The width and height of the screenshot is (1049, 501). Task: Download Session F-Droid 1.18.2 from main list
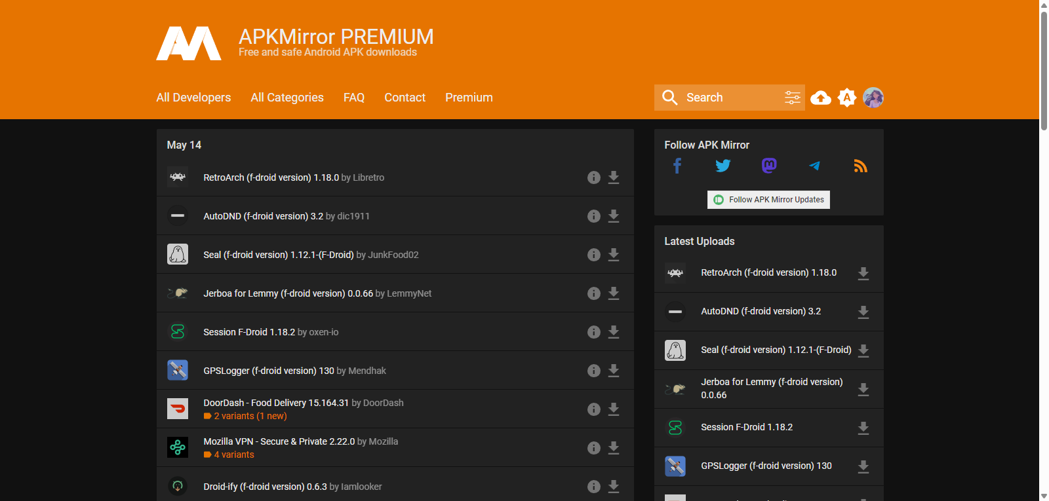pos(614,332)
